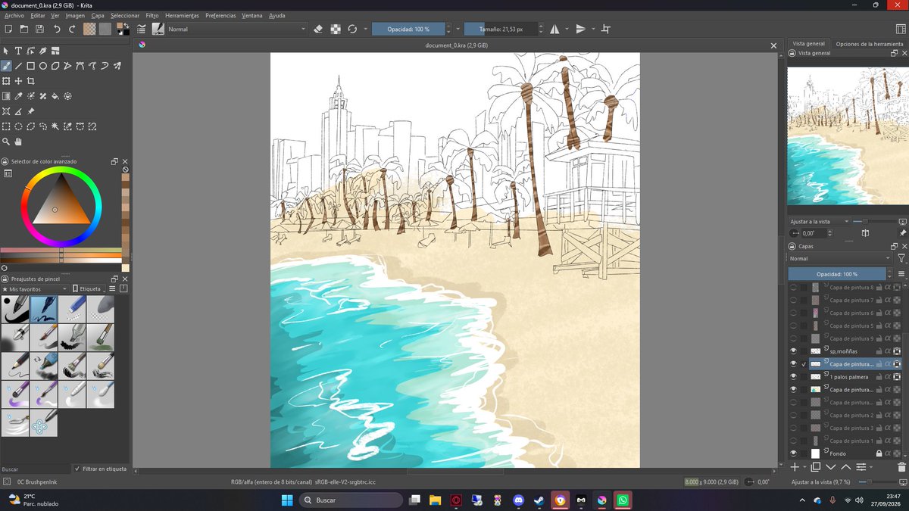Open the brush editor settings icon
This screenshot has width=909, height=511.
pos(142,29)
